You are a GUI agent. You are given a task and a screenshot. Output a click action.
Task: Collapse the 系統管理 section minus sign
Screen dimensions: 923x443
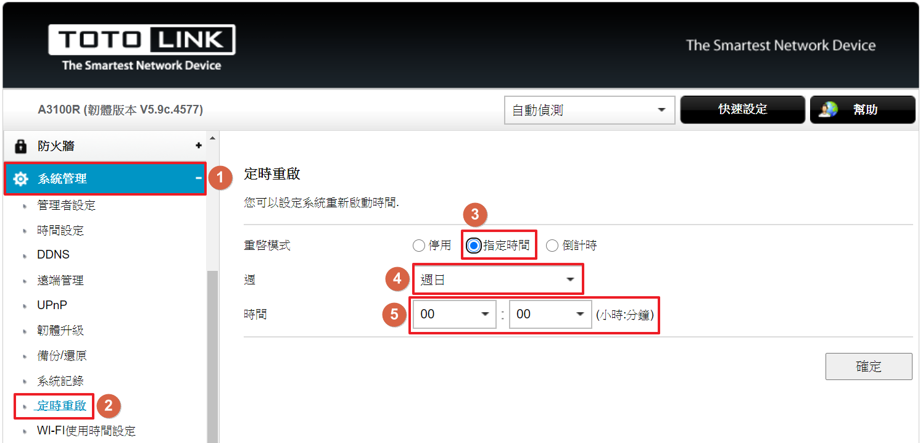pos(199,178)
